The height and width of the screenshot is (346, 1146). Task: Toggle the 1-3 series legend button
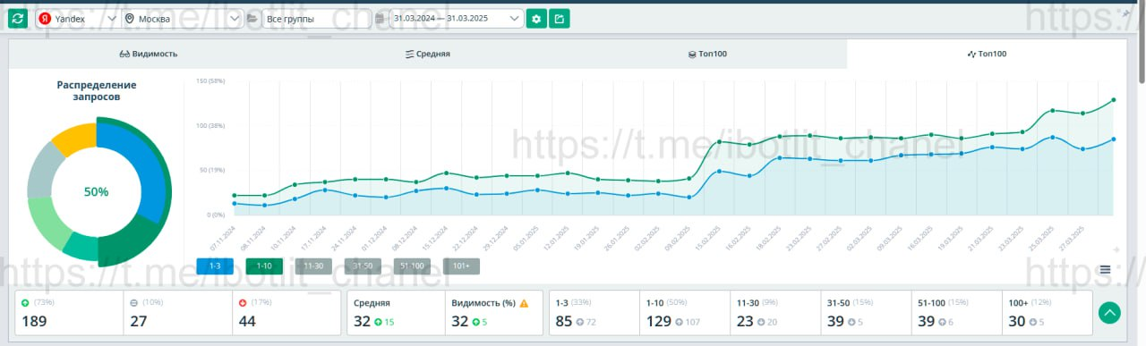215,266
